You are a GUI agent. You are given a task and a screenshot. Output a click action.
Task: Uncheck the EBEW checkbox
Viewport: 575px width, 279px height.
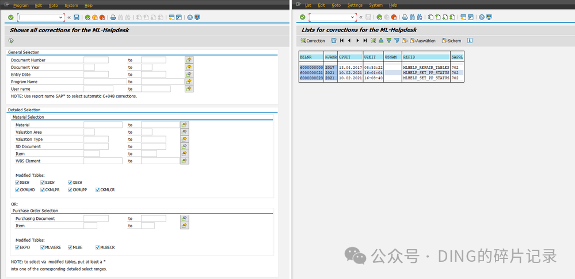point(43,183)
